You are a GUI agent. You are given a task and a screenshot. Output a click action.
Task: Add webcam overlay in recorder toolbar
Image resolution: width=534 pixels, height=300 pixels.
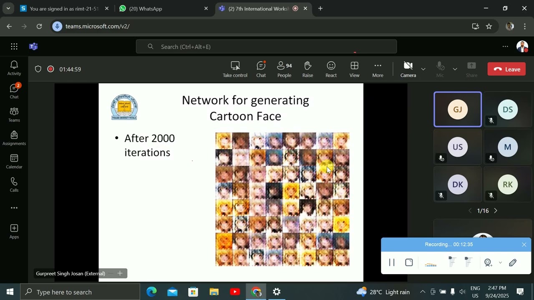pyautogui.click(x=488, y=262)
